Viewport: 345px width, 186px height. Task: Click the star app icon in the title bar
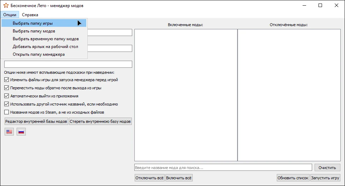6,6
